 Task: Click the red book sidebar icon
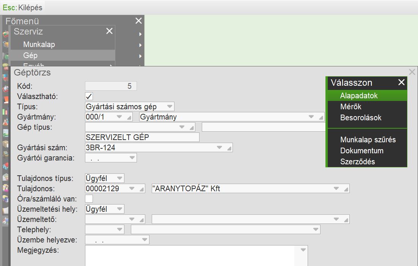point(5,100)
